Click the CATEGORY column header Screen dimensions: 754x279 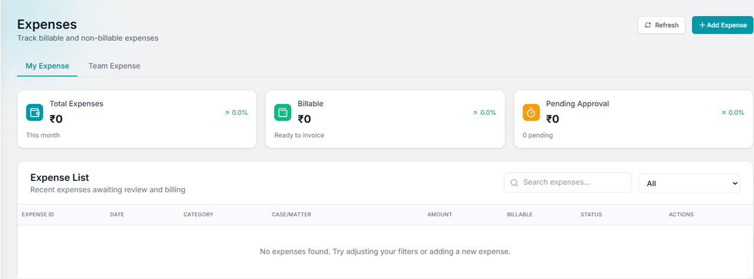coord(199,215)
